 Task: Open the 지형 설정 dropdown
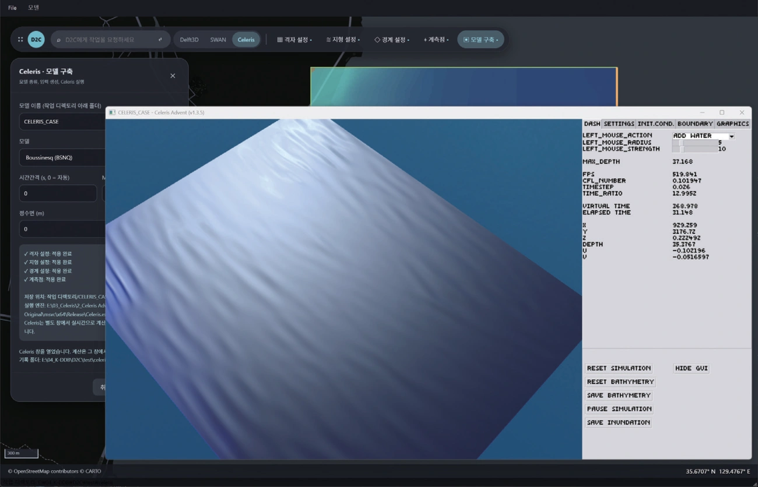[343, 40]
